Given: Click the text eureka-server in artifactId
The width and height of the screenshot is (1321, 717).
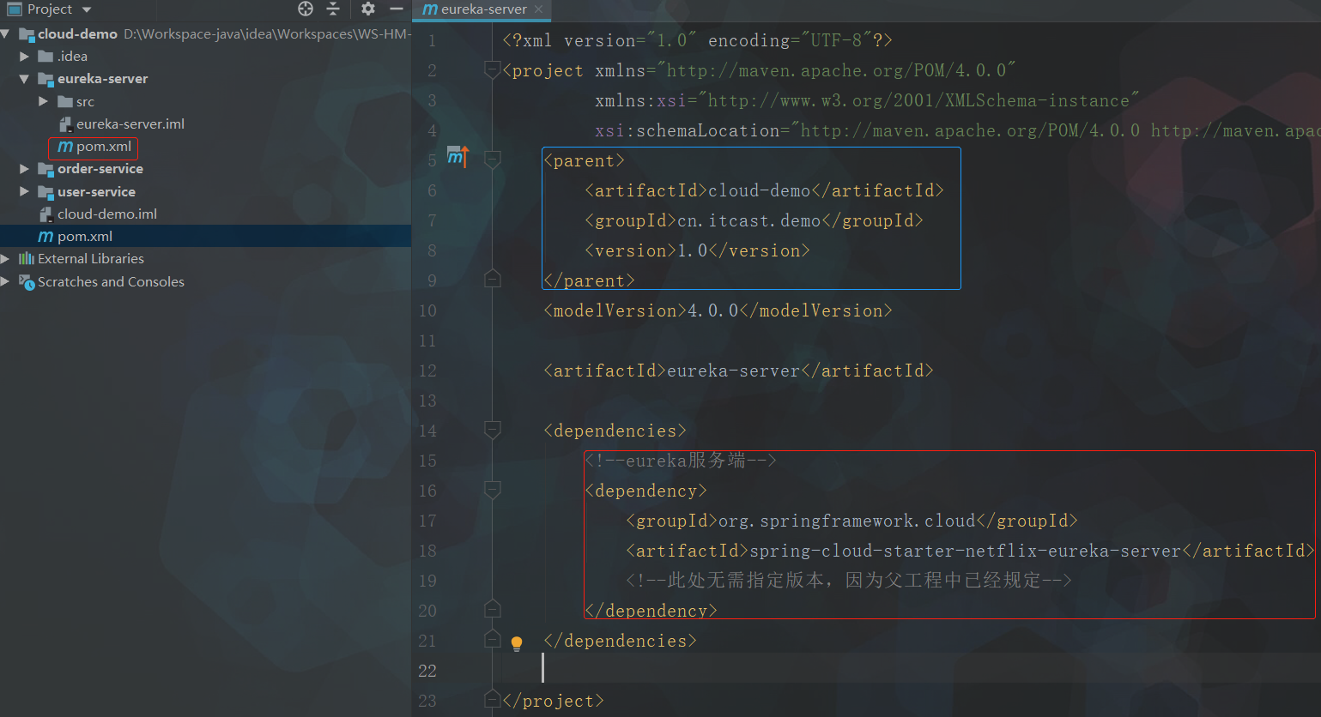Looking at the screenshot, I should click(x=733, y=371).
